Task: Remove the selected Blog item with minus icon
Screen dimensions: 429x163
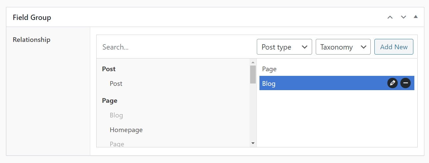Action: pyautogui.click(x=405, y=83)
